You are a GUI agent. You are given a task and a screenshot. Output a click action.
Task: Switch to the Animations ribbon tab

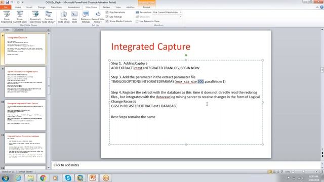point(74,7)
